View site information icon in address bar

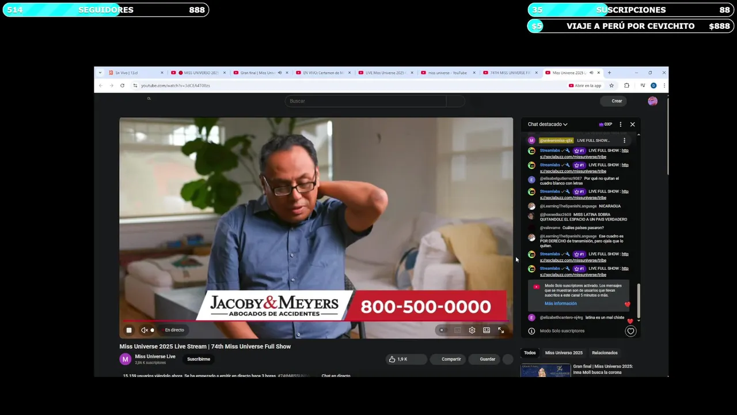click(135, 85)
